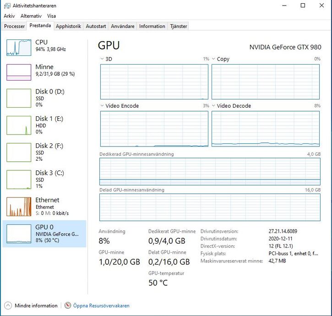This screenshot has width=332, height=316.
Task: Maximize the Aktivitetshanteraren window
Action: click(303, 5)
